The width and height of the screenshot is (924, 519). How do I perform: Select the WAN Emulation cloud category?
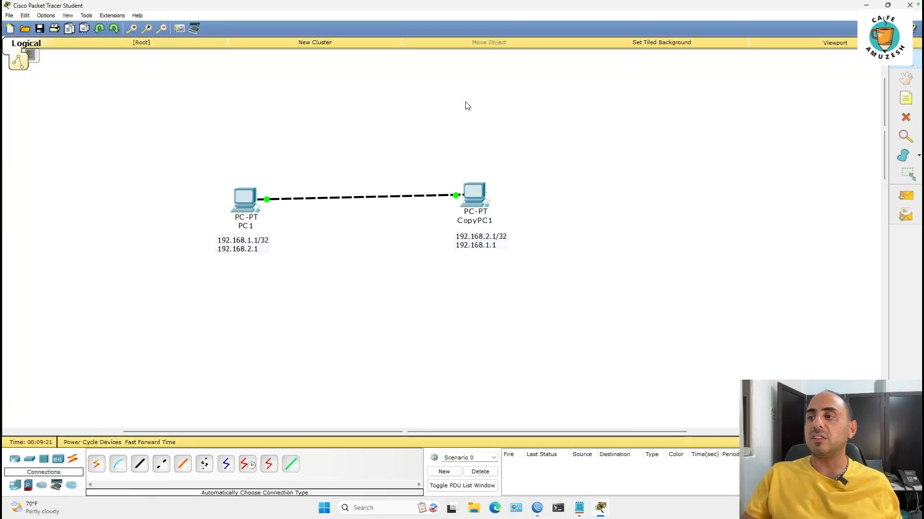click(42, 485)
